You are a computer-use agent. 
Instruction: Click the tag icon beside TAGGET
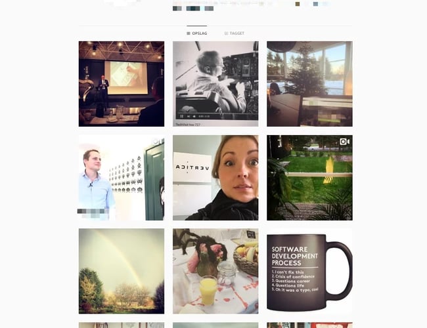click(x=226, y=33)
